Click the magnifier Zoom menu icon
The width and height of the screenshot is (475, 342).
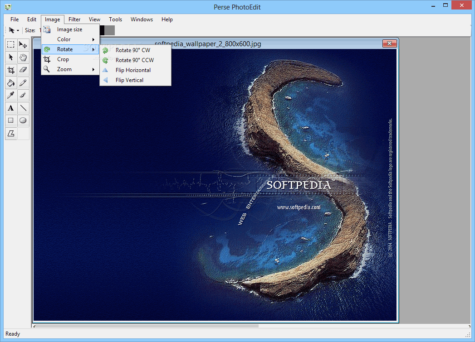47,69
